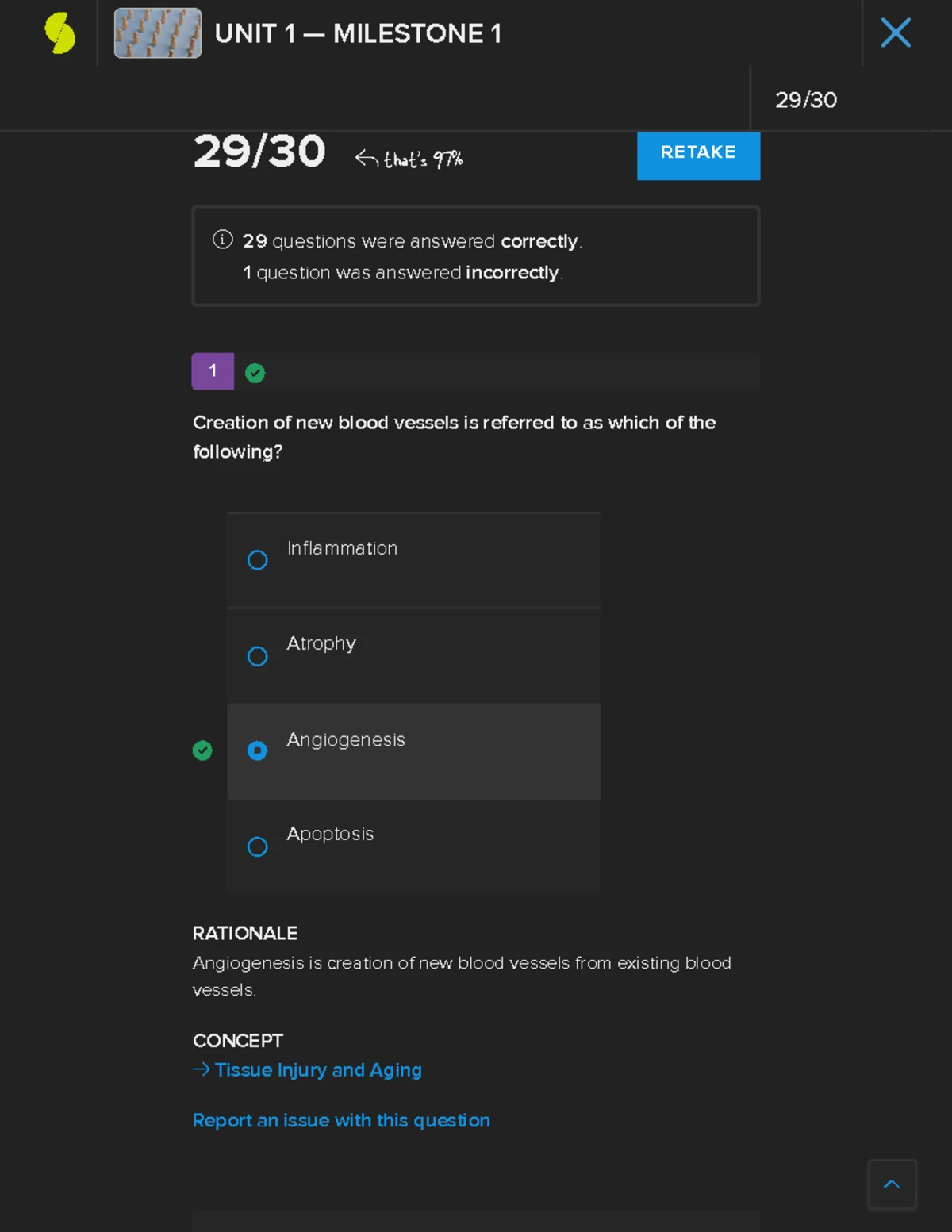Click the green checkmark beside Angiogenesis
The width and height of the screenshot is (952, 1232).
(202, 750)
